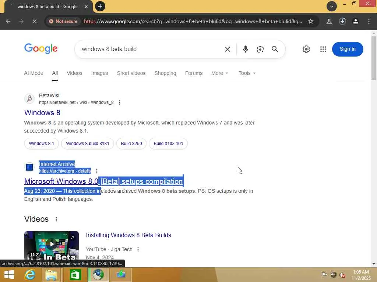Switch to the Shopping tab
The height and width of the screenshot is (282, 377).
pos(165,73)
